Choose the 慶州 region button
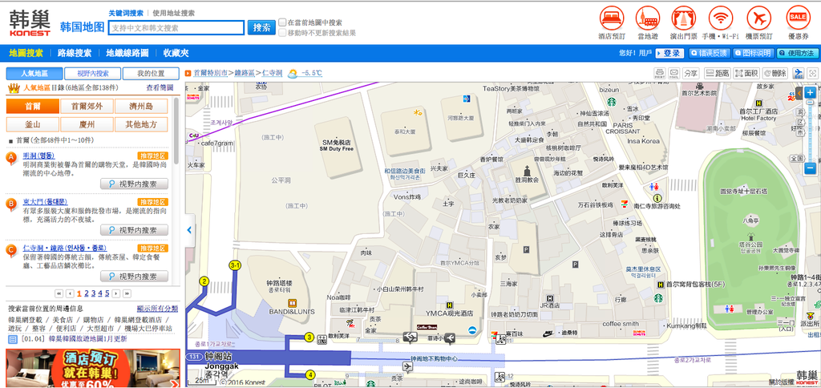This screenshot has height=388, width=821. [87, 124]
